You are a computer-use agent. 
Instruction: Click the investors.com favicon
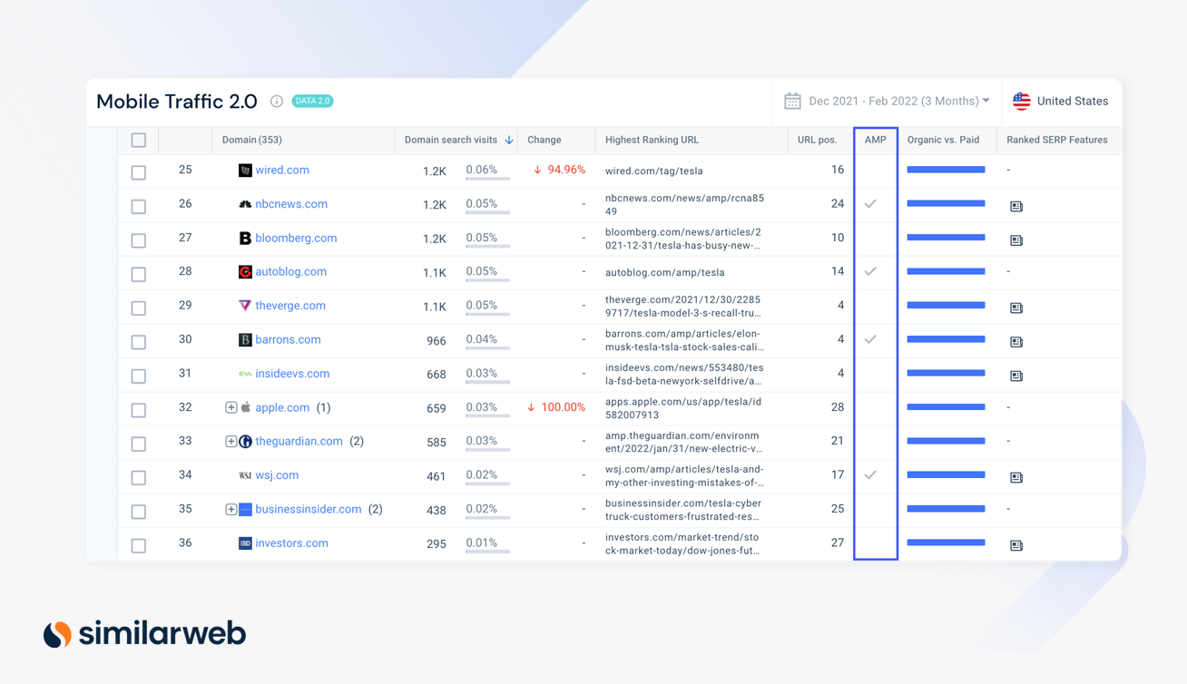click(245, 543)
